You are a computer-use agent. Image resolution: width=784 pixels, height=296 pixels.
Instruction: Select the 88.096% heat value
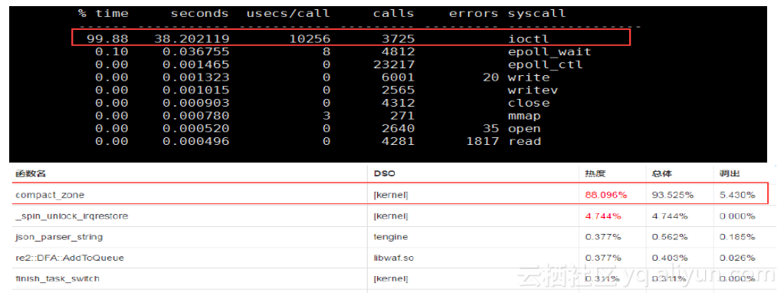pyautogui.click(x=606, y=195)
